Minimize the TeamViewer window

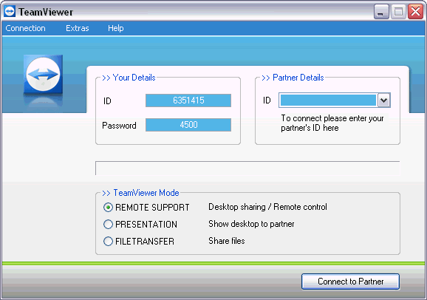tap(381, 12)
